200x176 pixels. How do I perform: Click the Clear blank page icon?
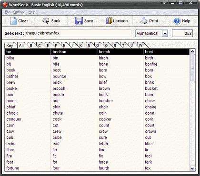point(13,21)
